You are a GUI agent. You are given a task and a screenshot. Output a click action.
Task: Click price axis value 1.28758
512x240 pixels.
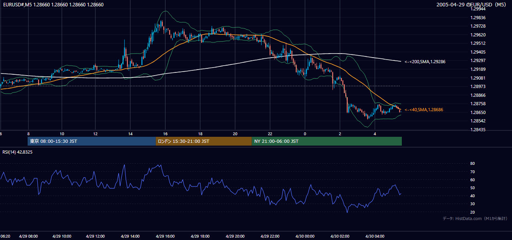coord(478,104)
